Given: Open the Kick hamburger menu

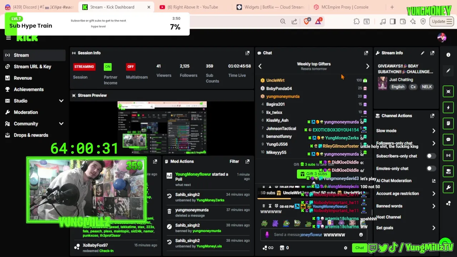Looking at the screenshot, I should point(9,38).
